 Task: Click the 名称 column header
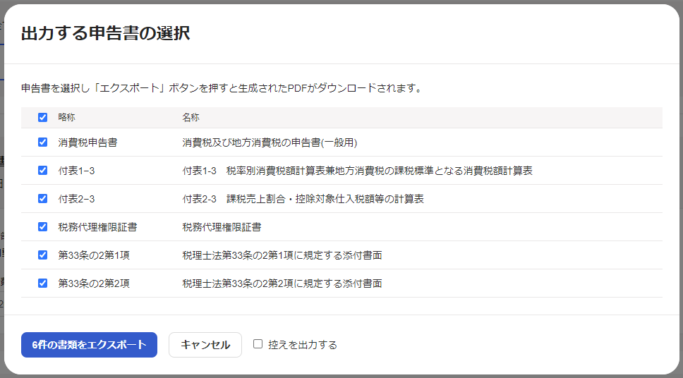point(191,118)
